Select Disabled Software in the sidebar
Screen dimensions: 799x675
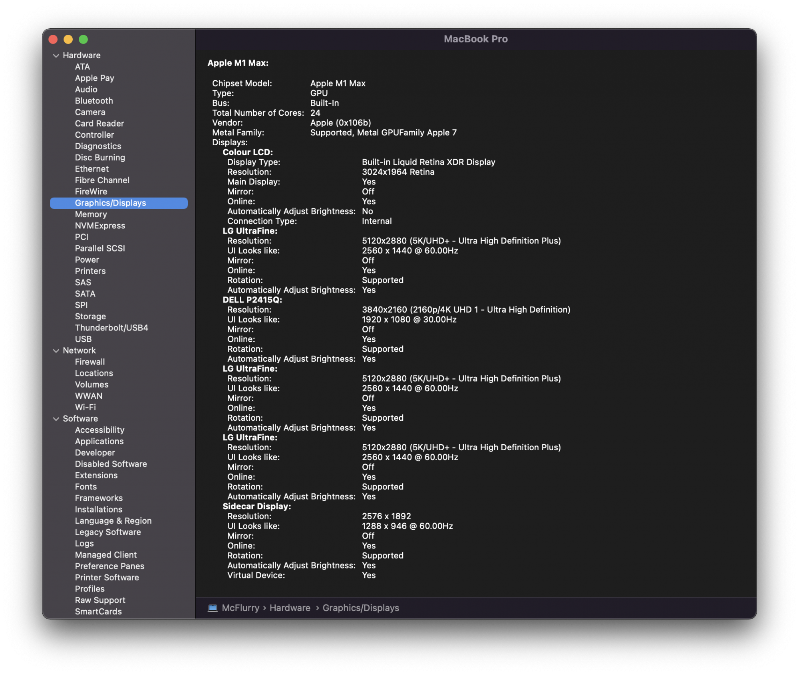(111, 464)
